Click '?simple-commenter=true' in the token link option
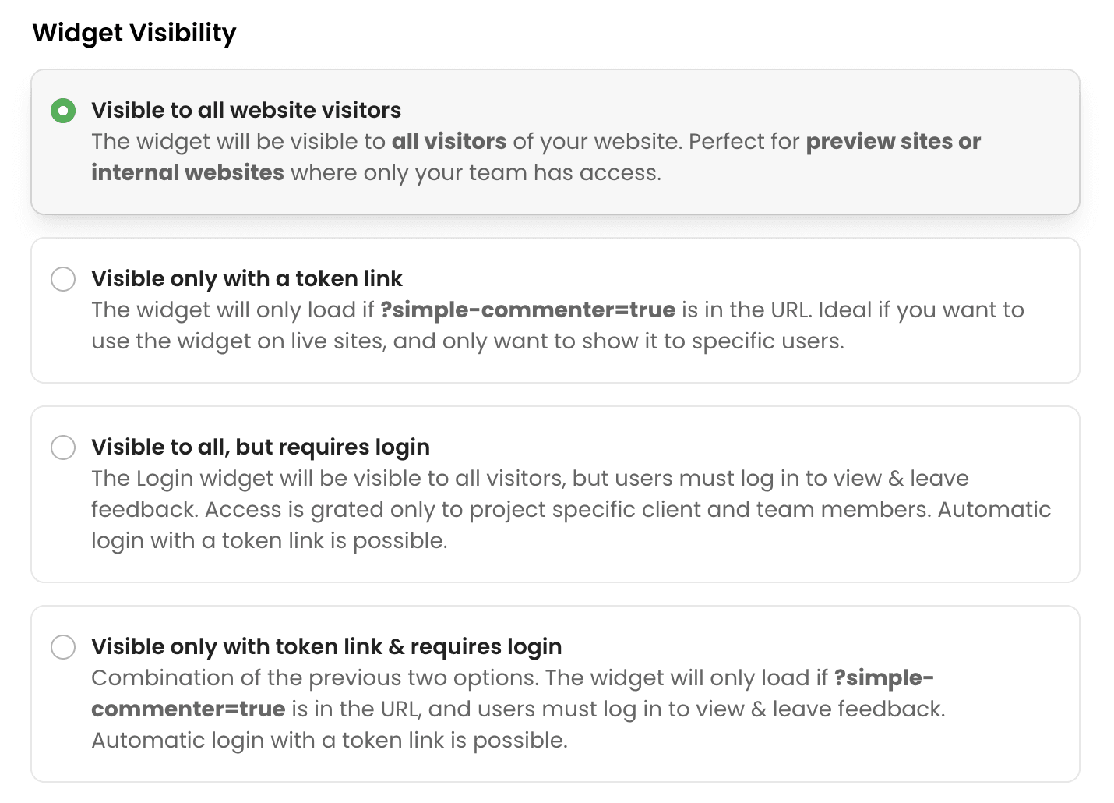Image resolution: width=1114 pixels, height=803 pixels. [527, 310]
